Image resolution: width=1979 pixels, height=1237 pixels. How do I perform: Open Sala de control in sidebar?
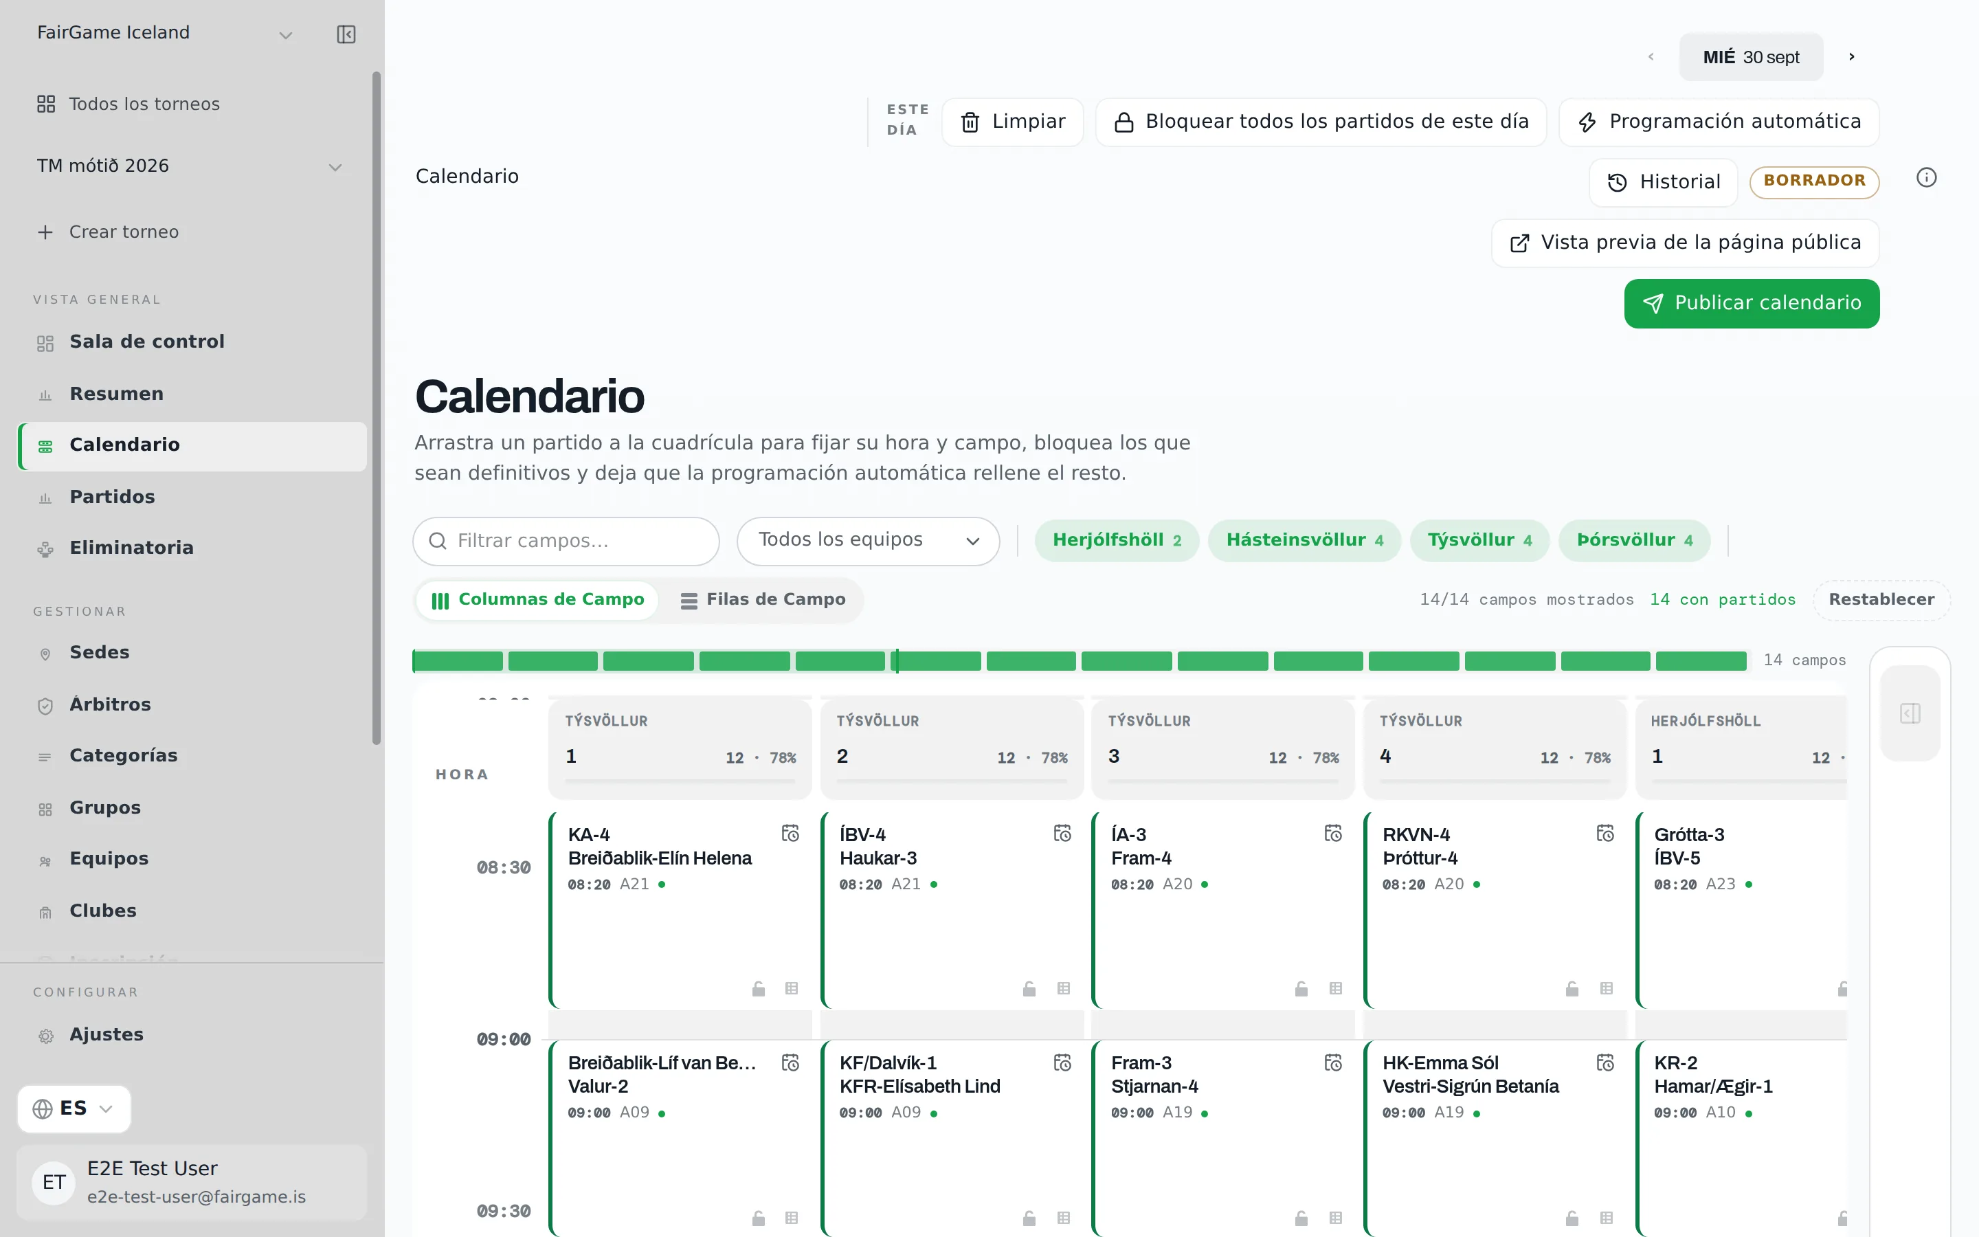tap(192, 342)
